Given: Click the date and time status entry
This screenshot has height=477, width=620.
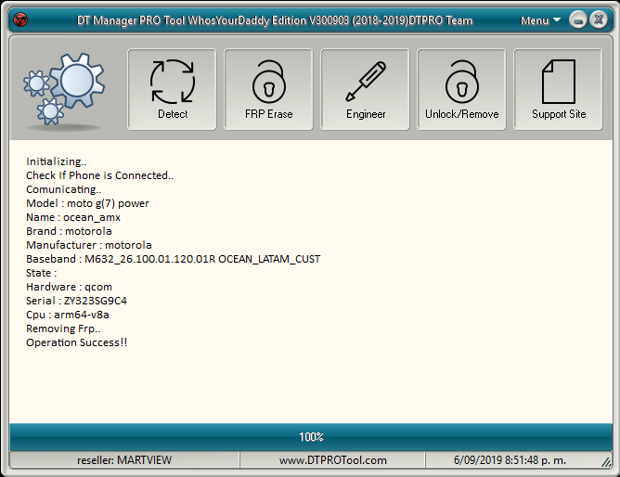Looking at the screenshot, I should click(510, 460).
